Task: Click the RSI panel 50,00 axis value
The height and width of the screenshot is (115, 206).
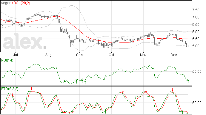Action: (197, 72)
